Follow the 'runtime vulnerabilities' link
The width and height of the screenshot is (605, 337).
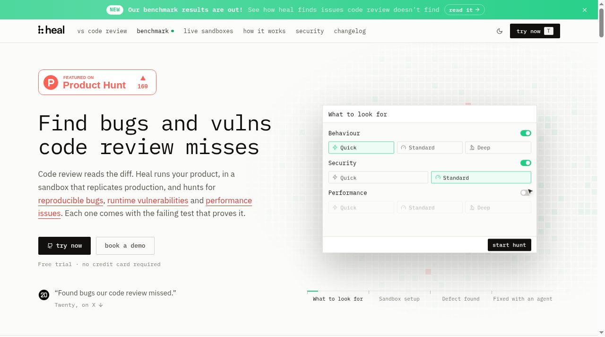(x=148, y=200)
